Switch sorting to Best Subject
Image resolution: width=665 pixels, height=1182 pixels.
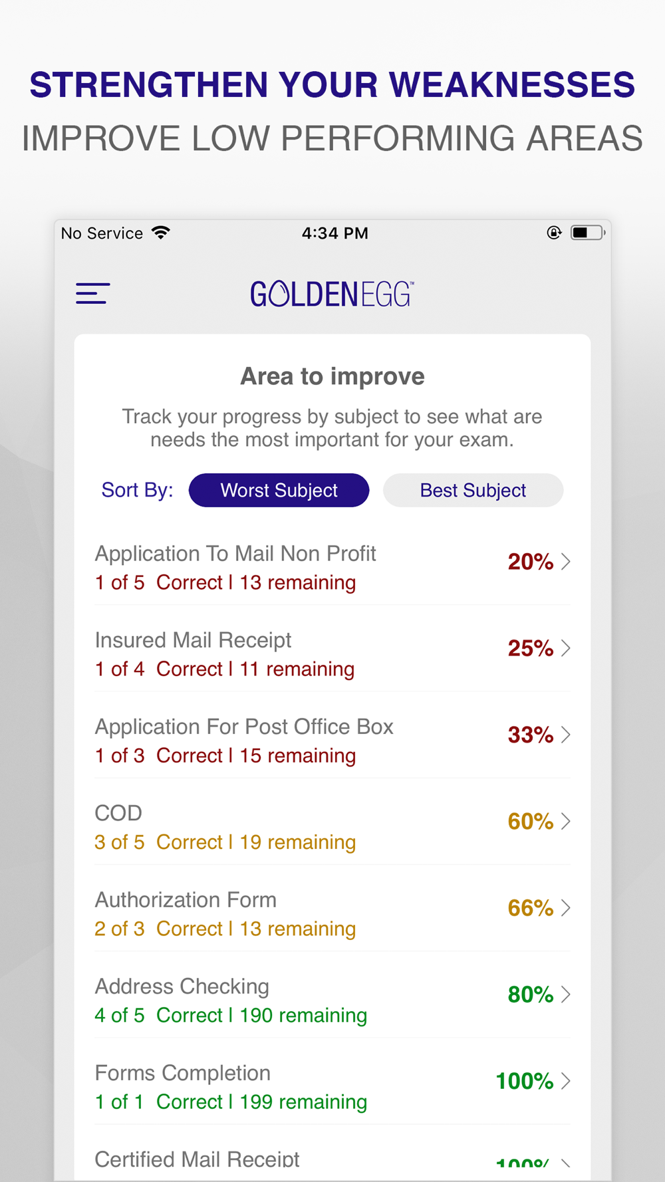pyautogui.click(x=473, y=490)
